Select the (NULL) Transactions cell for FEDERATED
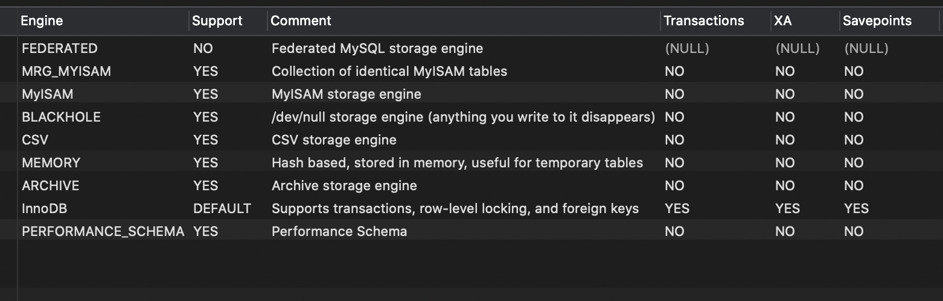943x301 pixels. pos(687,48)
